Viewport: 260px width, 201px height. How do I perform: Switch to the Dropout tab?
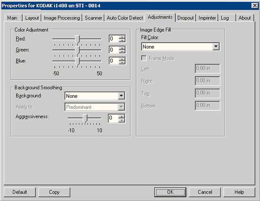coord(186,18)
